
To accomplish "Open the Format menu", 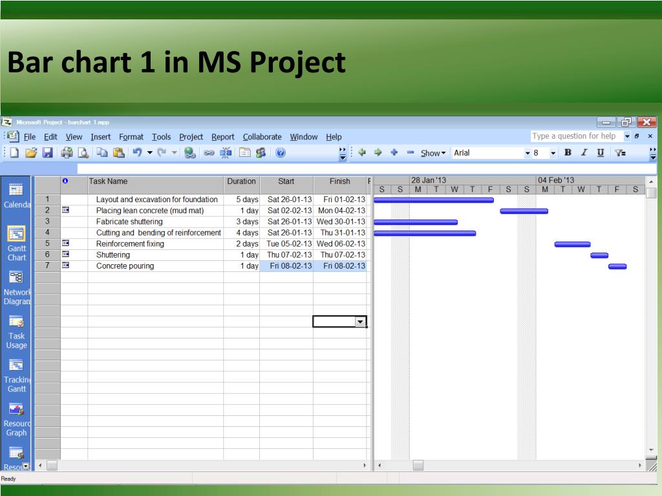I will coord(131,137).
